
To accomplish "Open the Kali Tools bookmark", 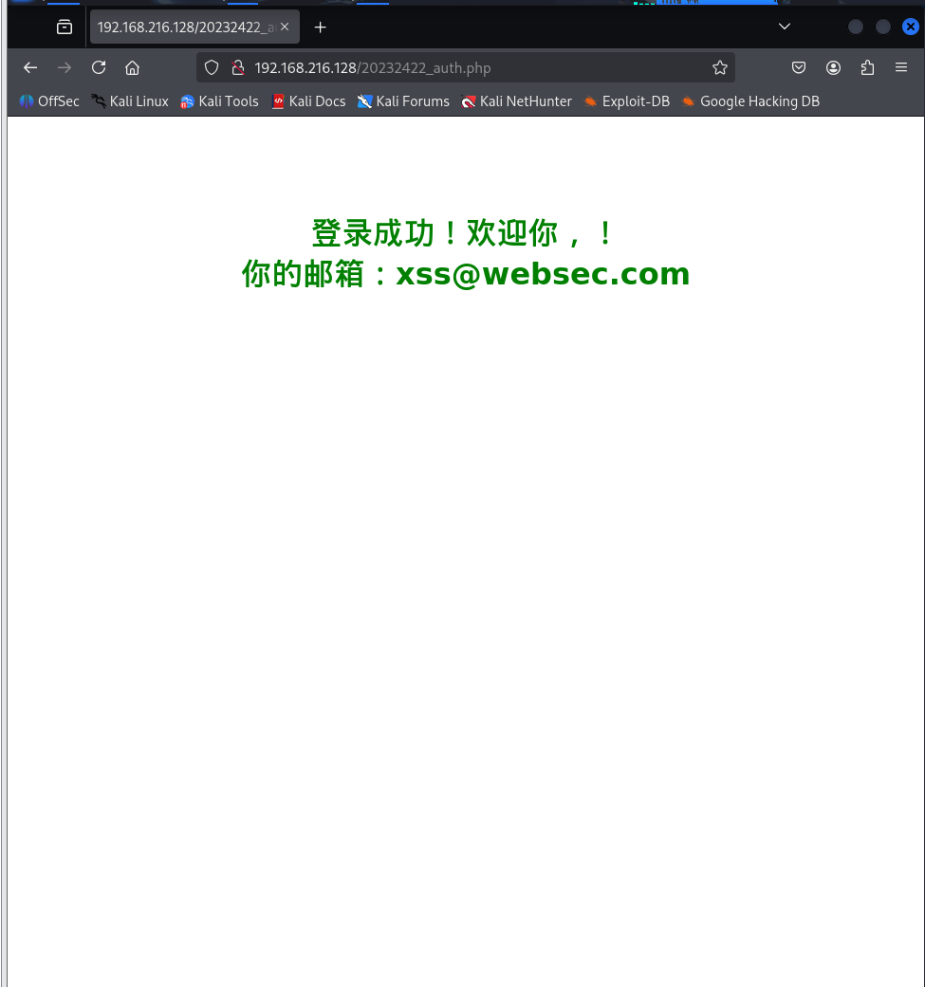I will coord(219,101).
